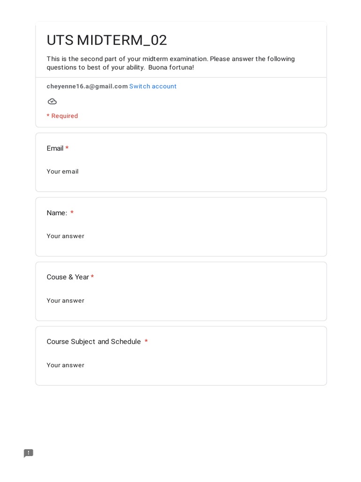Click the midterm examination description text

coord(170,59)
